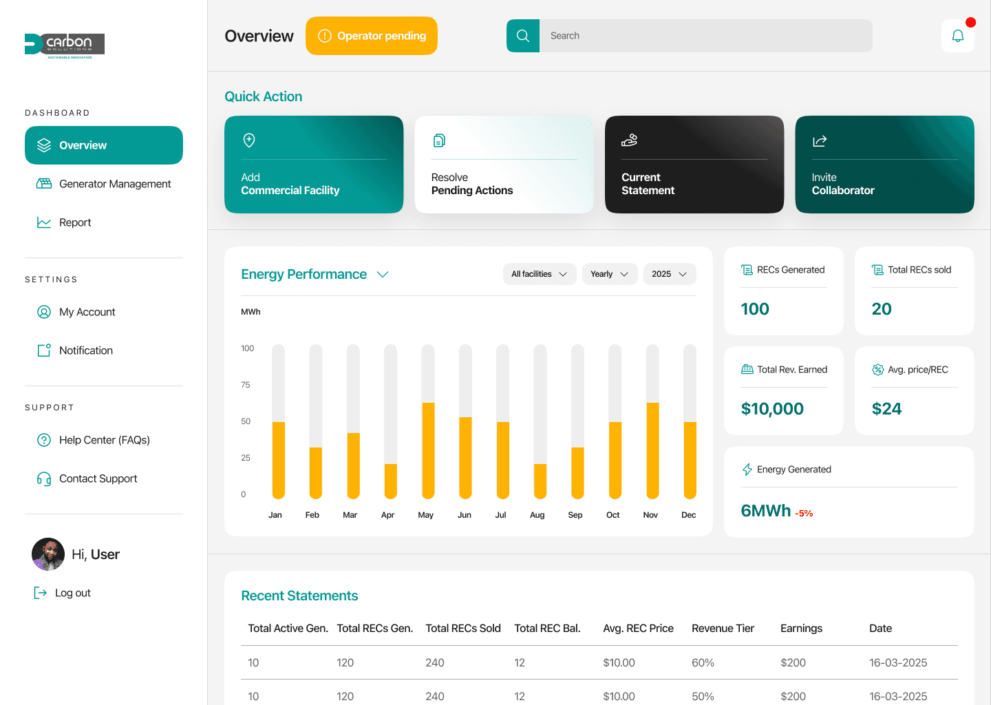Collapse the Energy Performance chart chevron

(383, 274)
